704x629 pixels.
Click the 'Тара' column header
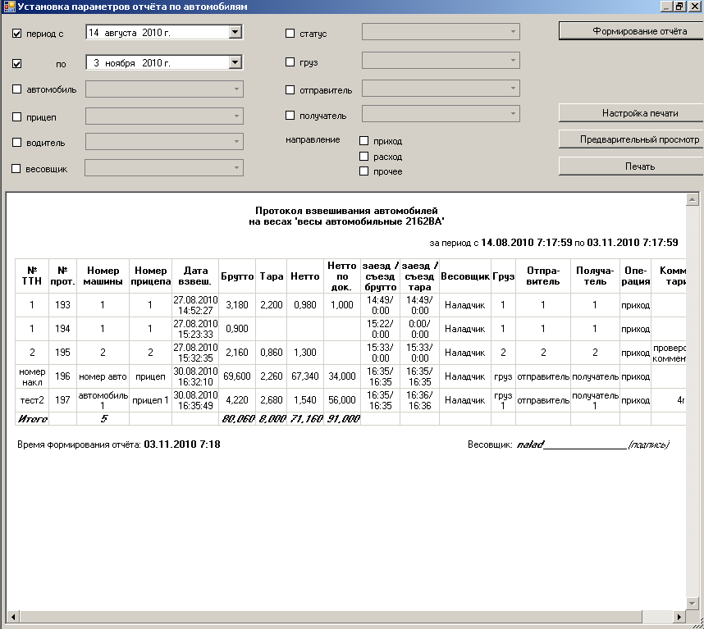(x=272, y=276)
